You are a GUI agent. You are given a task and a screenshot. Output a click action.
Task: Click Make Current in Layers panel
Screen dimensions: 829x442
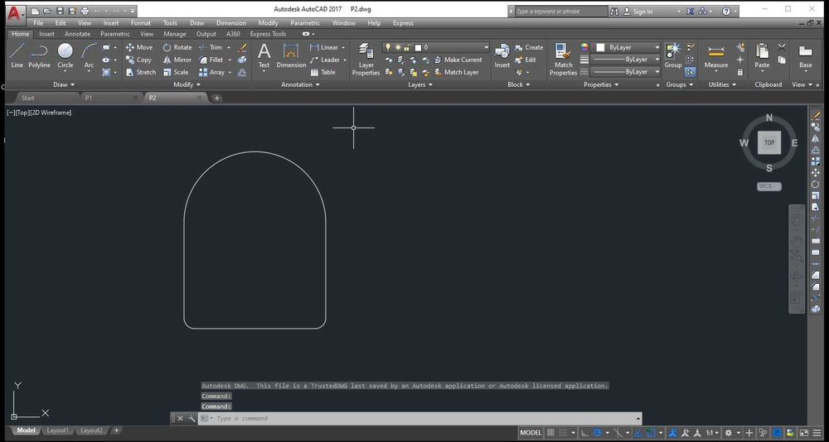pos(458,60)
